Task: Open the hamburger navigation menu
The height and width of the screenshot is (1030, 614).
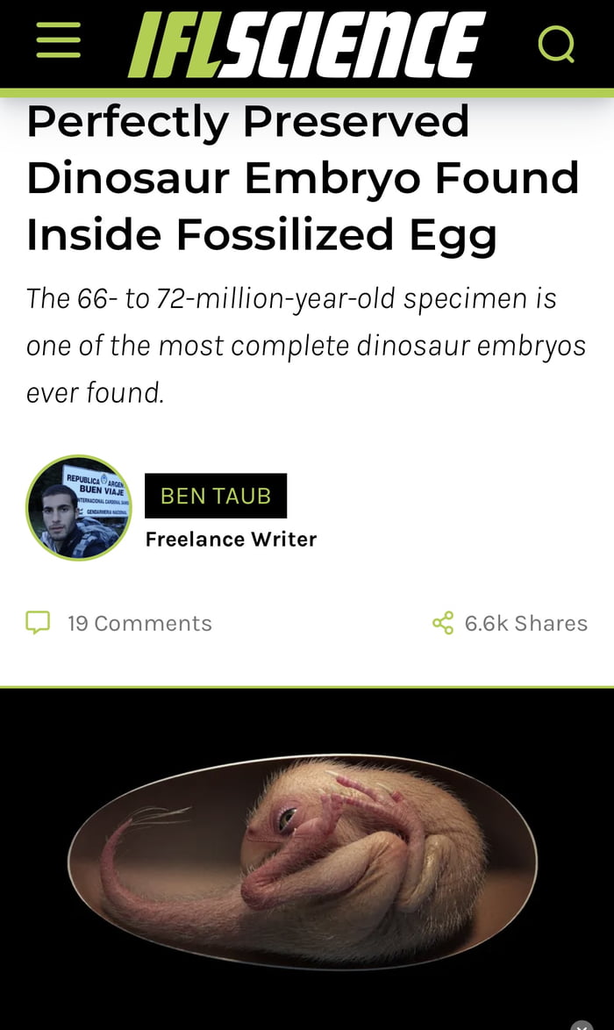Action: 58,42
